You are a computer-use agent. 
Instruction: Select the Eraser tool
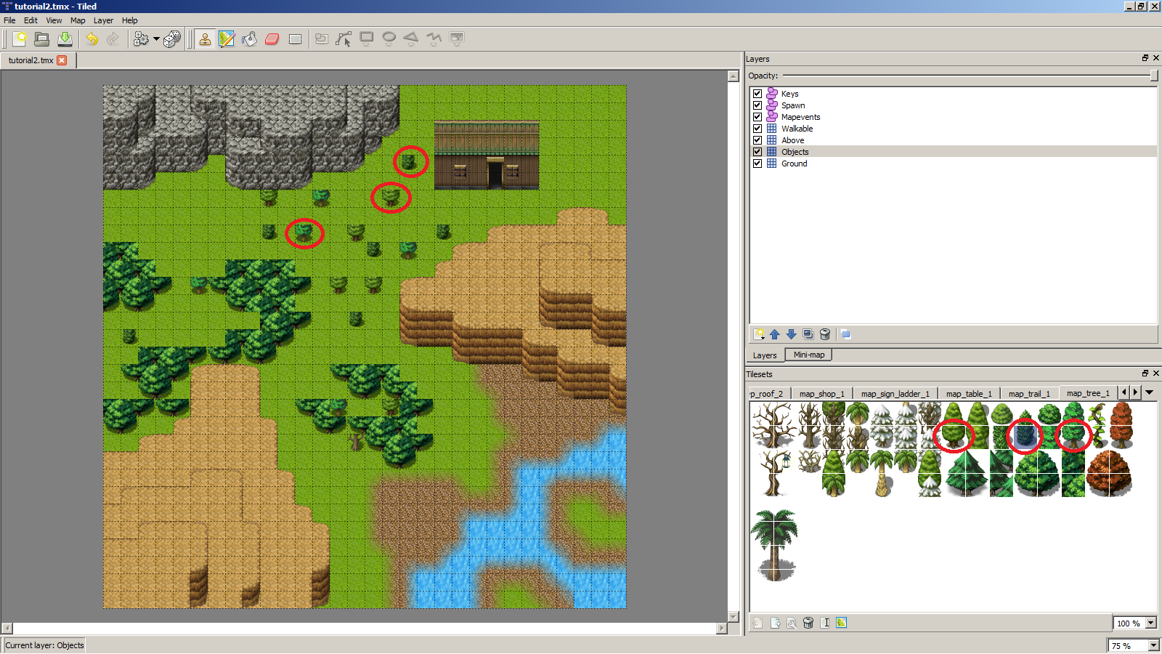(x=272, y=39)
